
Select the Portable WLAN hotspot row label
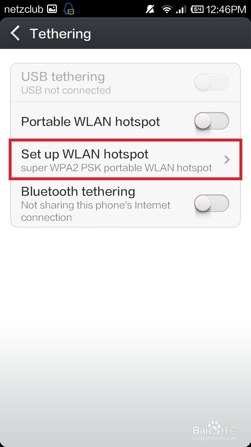[91, 122]
